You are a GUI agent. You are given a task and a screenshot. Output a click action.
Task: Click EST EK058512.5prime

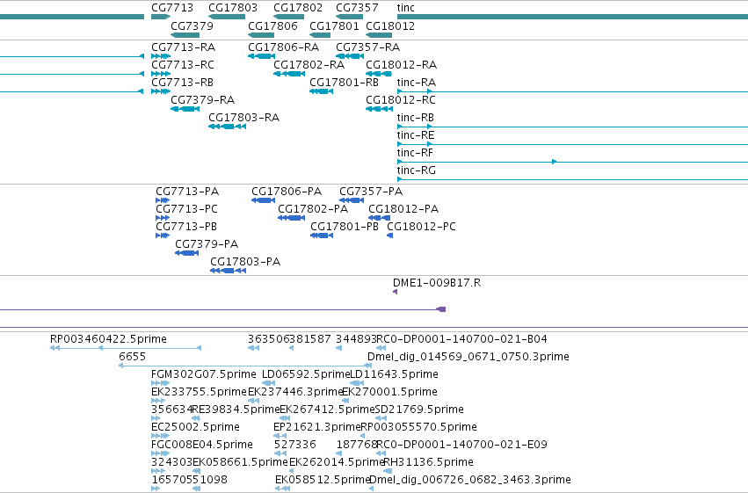coord(282,489)
